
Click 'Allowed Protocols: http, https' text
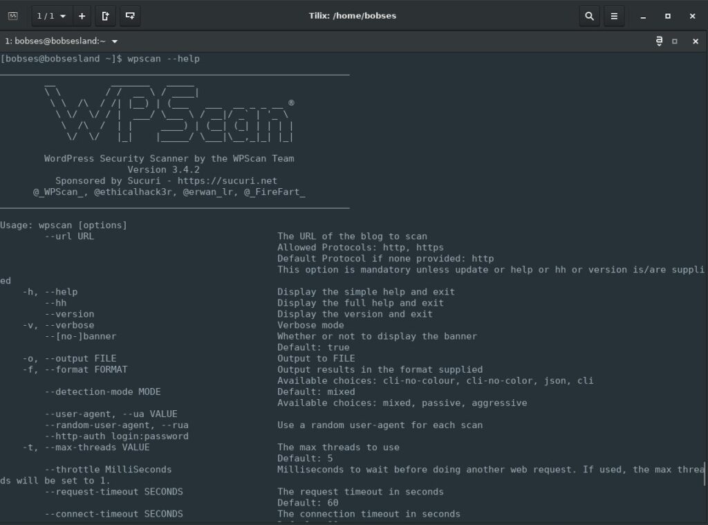click(360, 248)
